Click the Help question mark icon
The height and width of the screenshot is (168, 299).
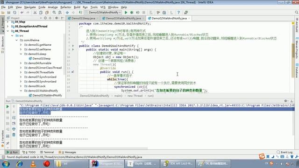point(178,13)
